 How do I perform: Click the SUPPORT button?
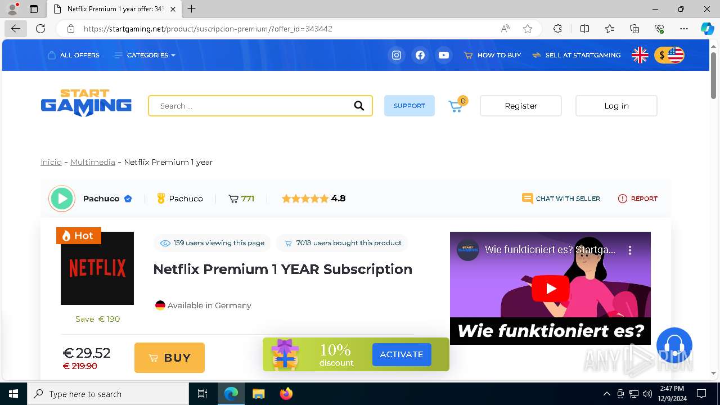coord(409,106)
